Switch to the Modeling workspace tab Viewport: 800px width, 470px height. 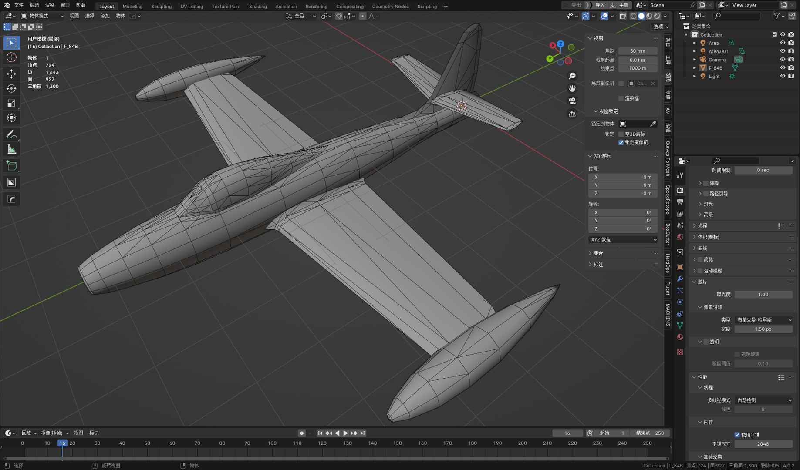pos(132,7)
